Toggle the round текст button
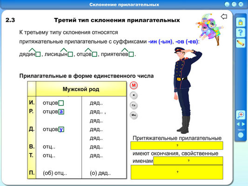The image size is (248, 186). (241, 135)
